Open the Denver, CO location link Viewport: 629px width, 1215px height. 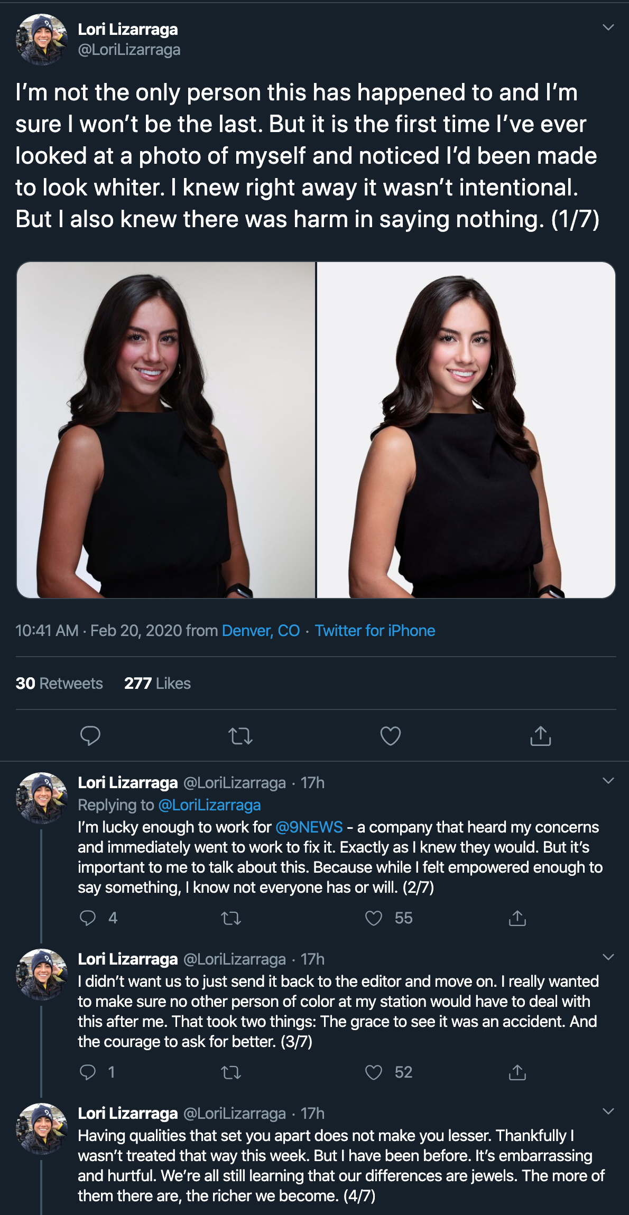[x=261, y=631]
